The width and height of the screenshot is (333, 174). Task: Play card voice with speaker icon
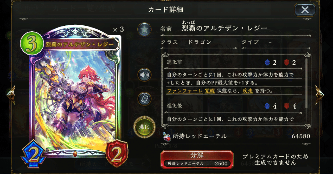coord(144,75)
